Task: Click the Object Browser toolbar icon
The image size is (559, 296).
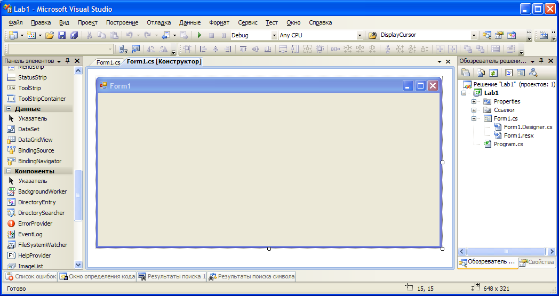Action: pos(512,35)
